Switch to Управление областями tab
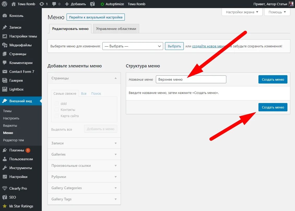Image resolution: width=295 pixels, height=211 pixels. [x=116, y=29]
